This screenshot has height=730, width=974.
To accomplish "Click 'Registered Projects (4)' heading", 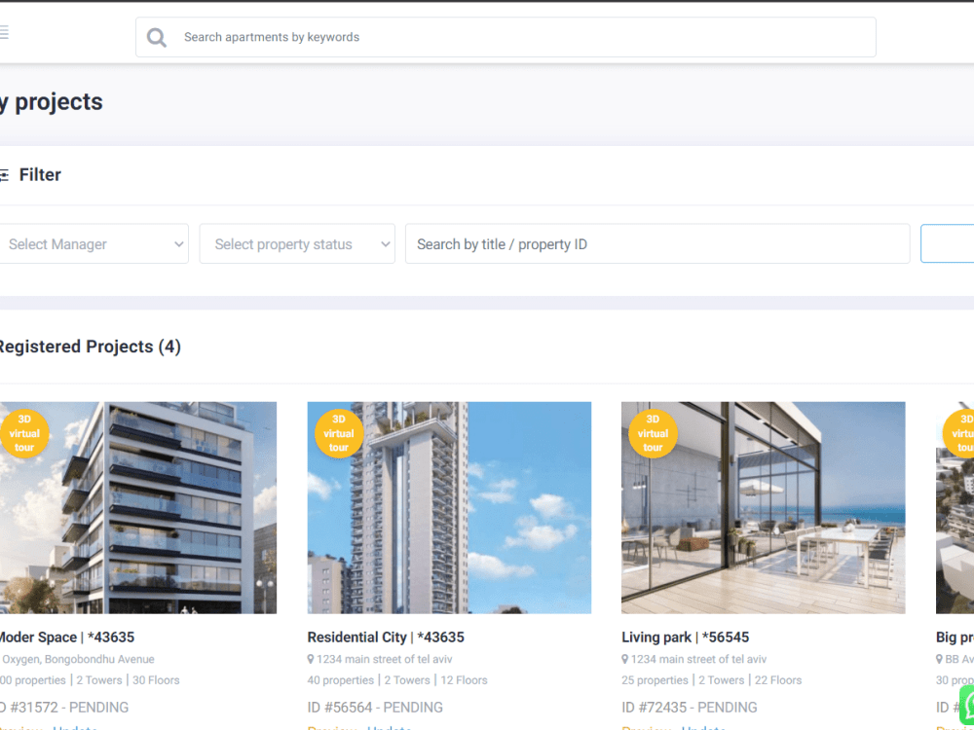I will point(90,347).
